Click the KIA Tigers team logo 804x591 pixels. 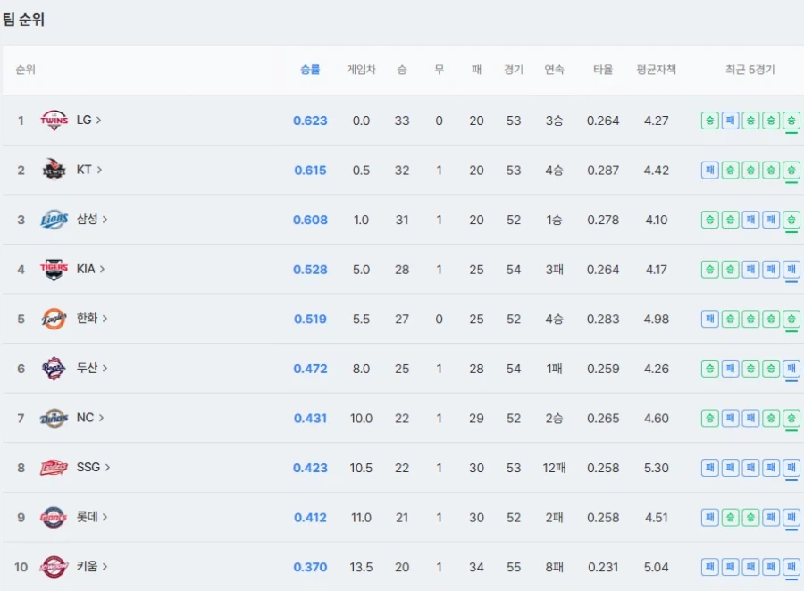coord(54,269)
